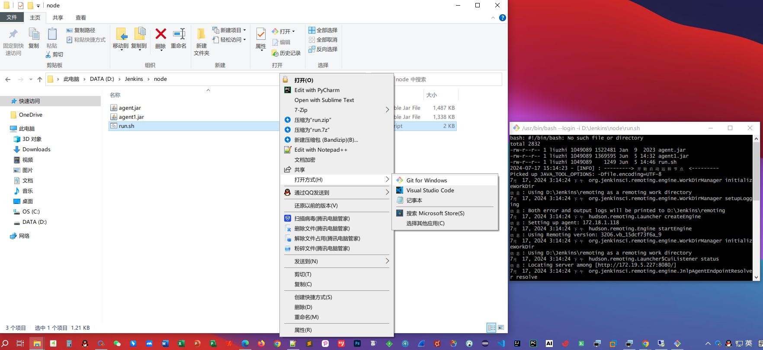Choose Edit with PyCharm in the context menu
This screenshot has height=350, width=763.
tap(337, 90)
